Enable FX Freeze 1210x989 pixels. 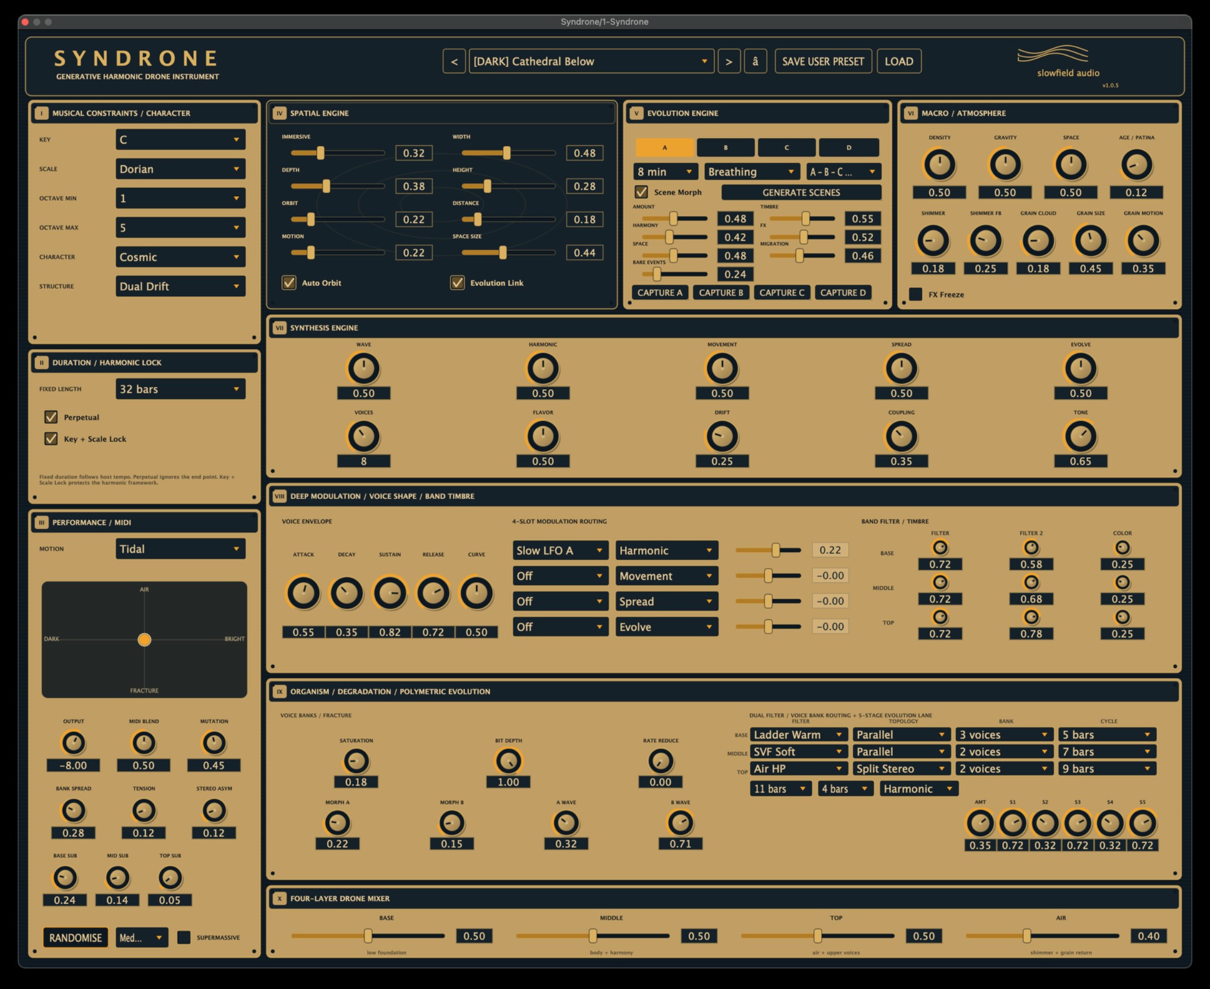915,294
